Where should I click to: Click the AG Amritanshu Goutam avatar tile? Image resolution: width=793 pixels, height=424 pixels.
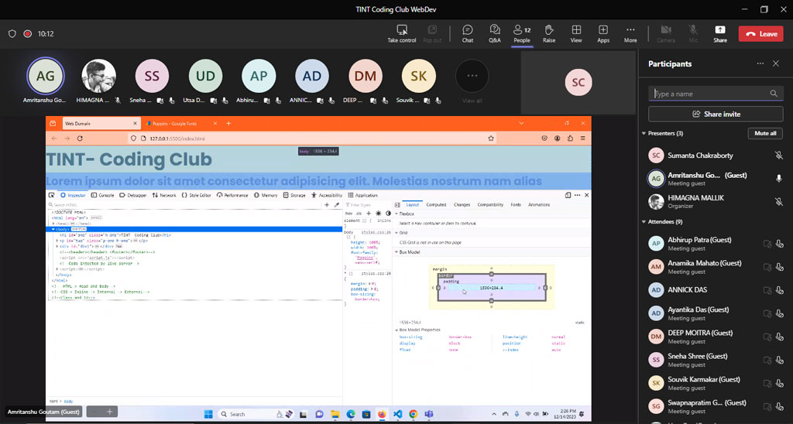pyautogui.click(x=46, y=77)
